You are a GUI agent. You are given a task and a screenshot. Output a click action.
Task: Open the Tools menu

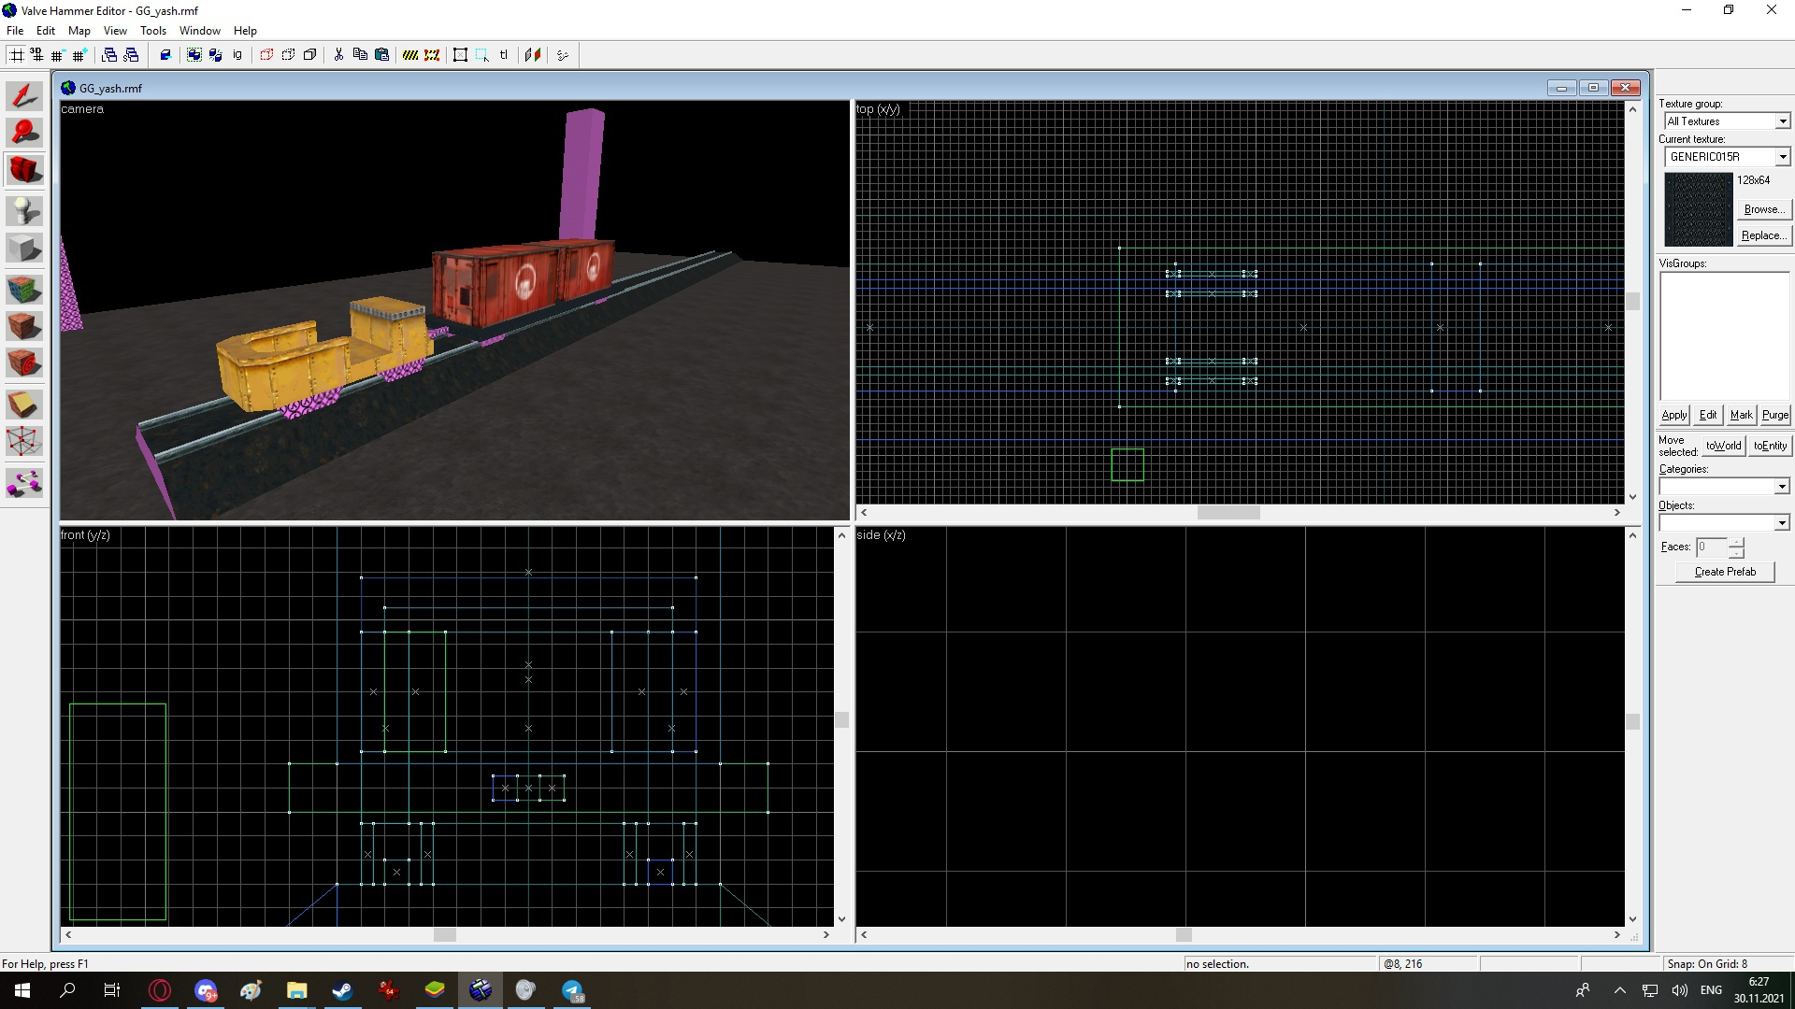point(152,31)
